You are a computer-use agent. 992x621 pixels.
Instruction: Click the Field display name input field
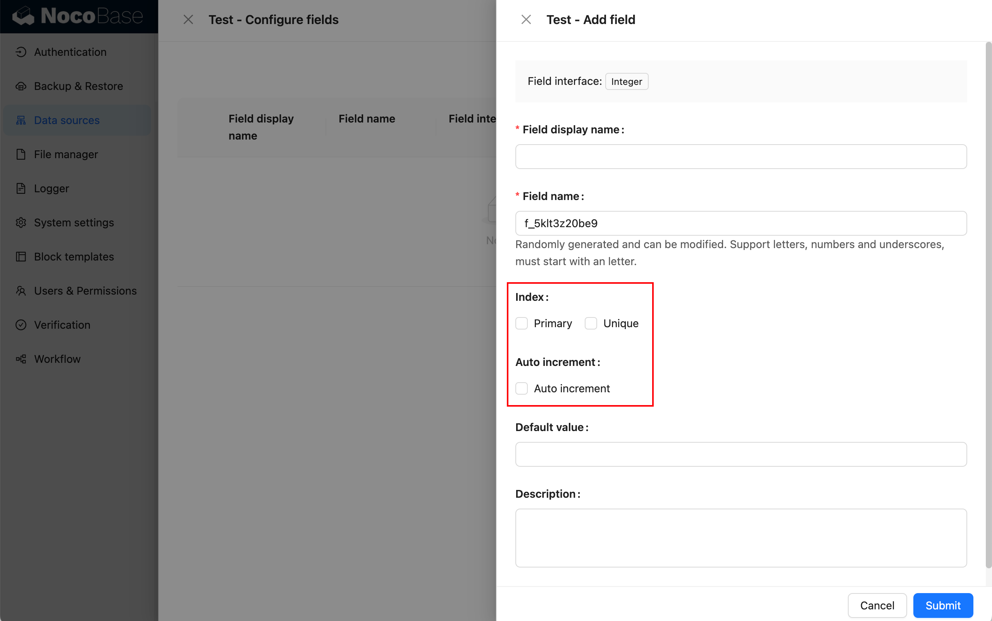coord(741,156)
